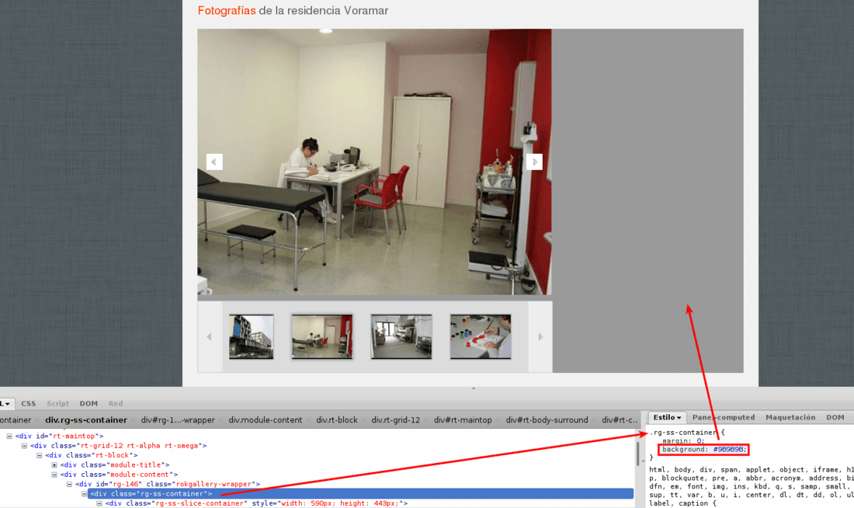The height and width of the screenshot is (508, 854).
Task: Select div.rt-block breadcrumb
Action: point(337,419)
